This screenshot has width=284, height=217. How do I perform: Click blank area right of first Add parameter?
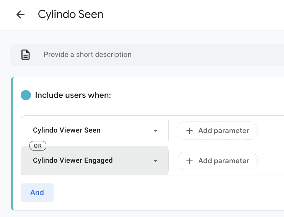(271, 131)
